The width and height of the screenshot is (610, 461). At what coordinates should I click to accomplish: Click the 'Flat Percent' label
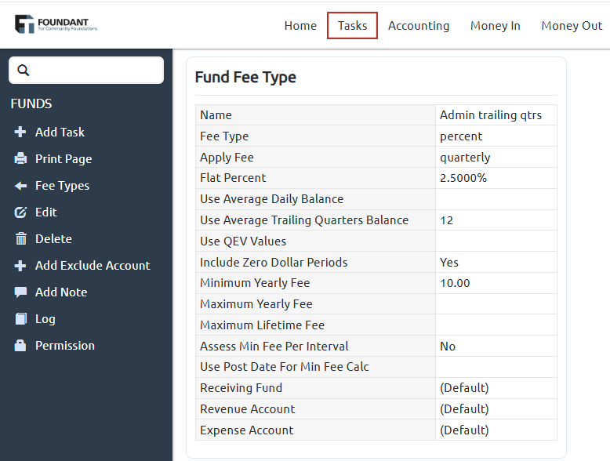pyautogui.click(x=233, y=178)
